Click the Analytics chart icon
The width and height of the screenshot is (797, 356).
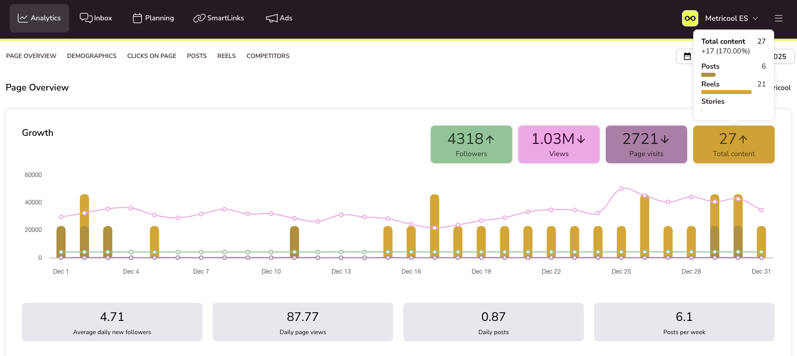tap(23, 18)
